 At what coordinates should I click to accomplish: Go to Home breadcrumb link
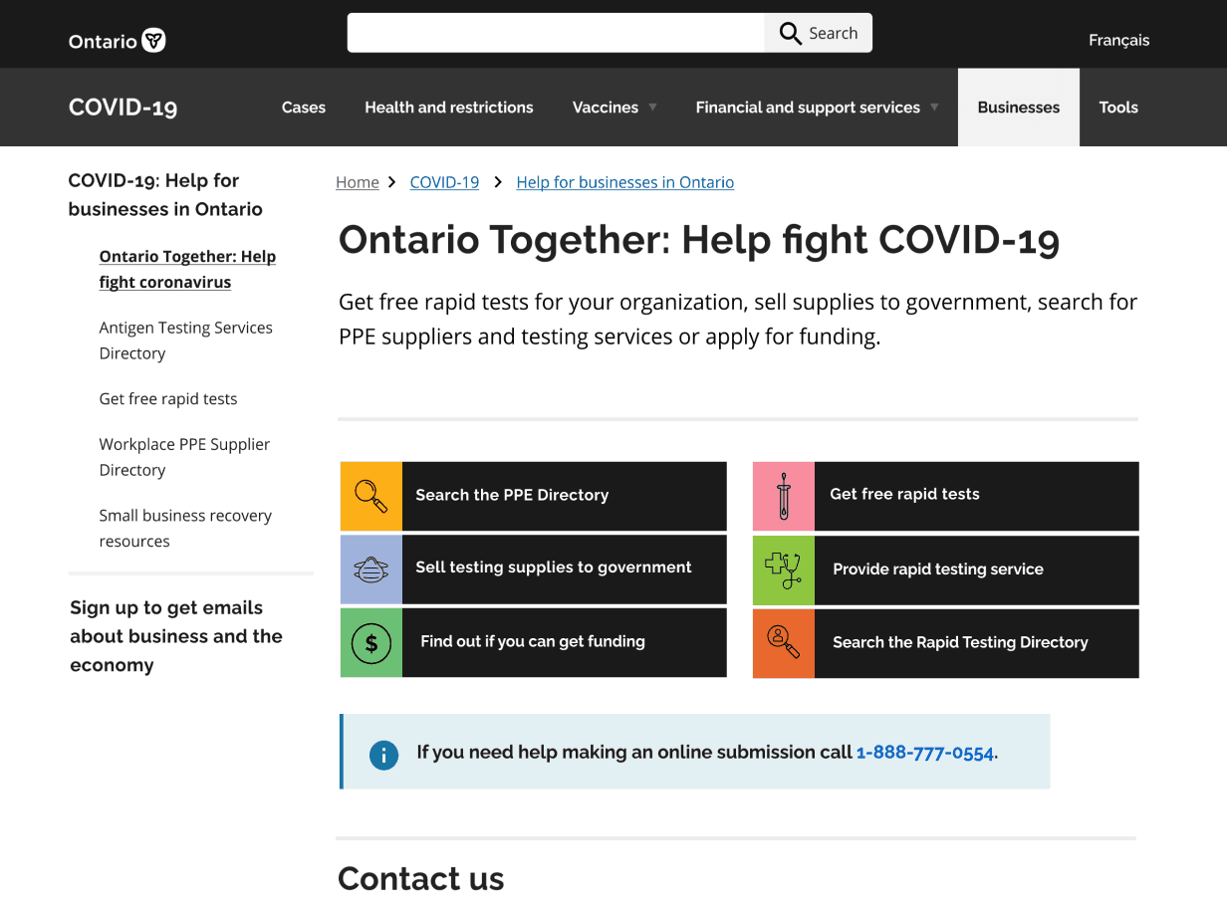point(358,182)
